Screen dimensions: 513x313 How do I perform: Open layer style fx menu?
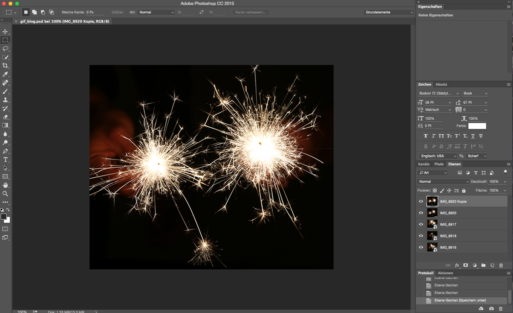[457, 265]
